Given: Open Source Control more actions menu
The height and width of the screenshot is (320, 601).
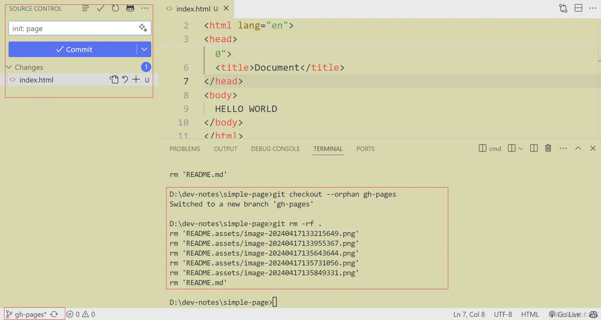Looking at the screenshot, I should click(x=145, y=9).
